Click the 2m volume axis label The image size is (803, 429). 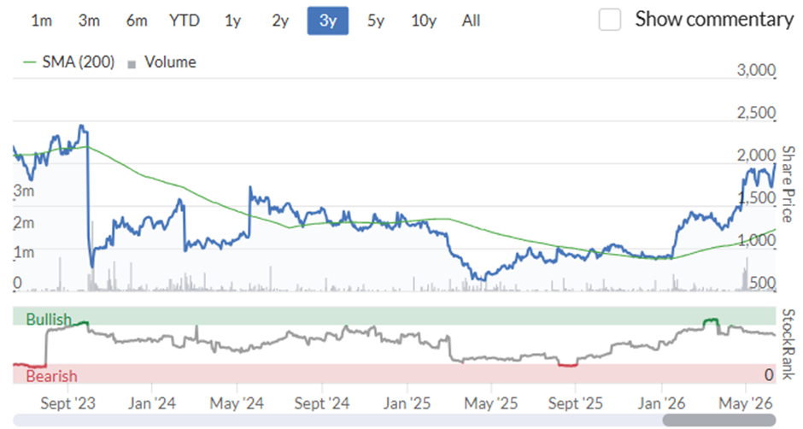pyautogui.click(x=24, y=223)
